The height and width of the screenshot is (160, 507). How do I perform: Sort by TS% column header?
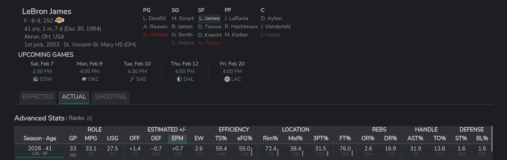(221, 138)
